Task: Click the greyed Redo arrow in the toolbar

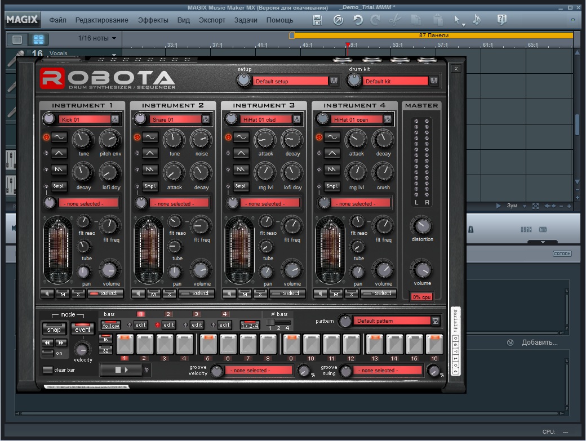Action: point(375,20)
